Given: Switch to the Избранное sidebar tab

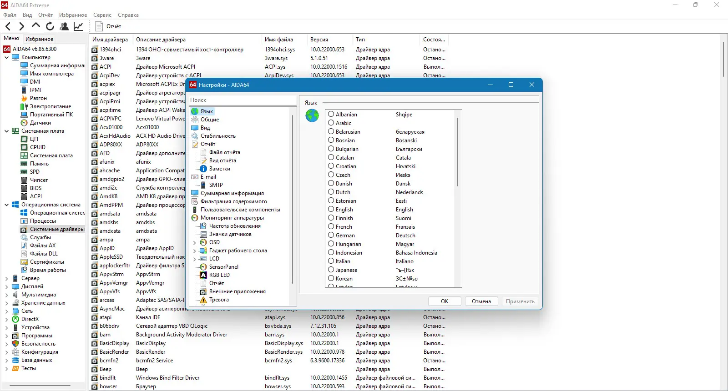Looking at the screenshot, I should point(40,39).
